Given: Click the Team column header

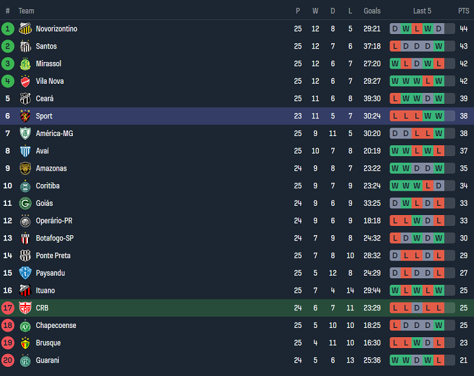Looking at the screenshot, I should (x=26, y=11).
